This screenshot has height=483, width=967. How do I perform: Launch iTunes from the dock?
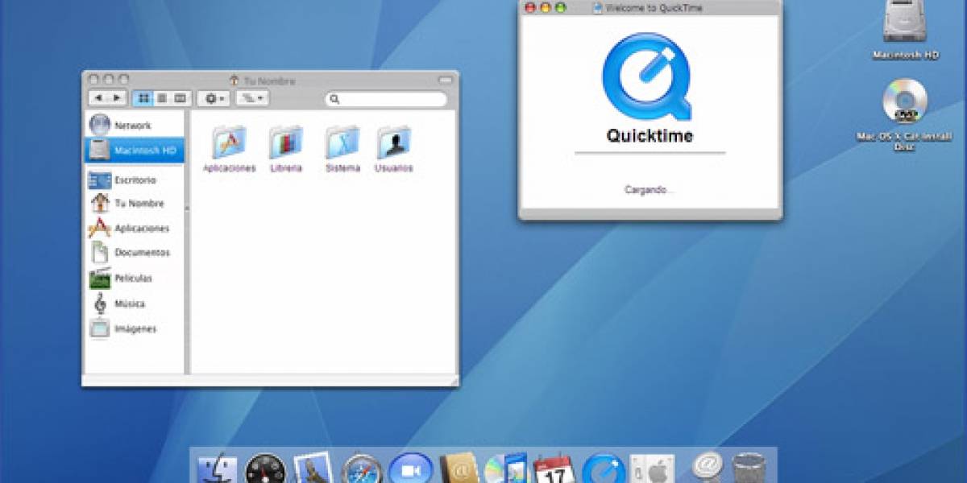[x=506, y=469]
